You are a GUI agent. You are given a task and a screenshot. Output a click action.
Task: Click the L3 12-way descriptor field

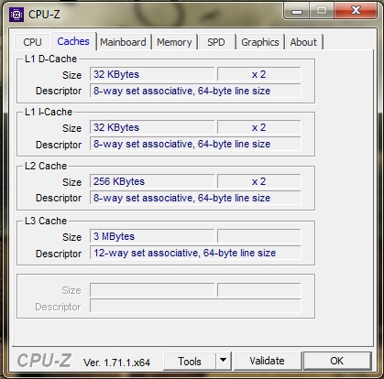click(x=195, y=253)
